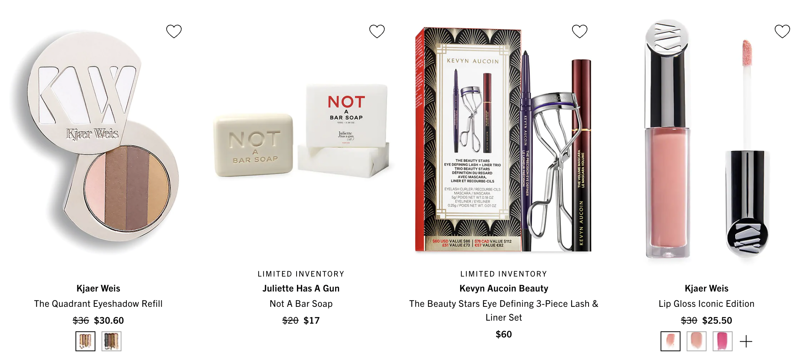Viewport: 810px width, 357px height.
Task: Choose the hot pink lip gloss swatch
Action: click(723, 341)
